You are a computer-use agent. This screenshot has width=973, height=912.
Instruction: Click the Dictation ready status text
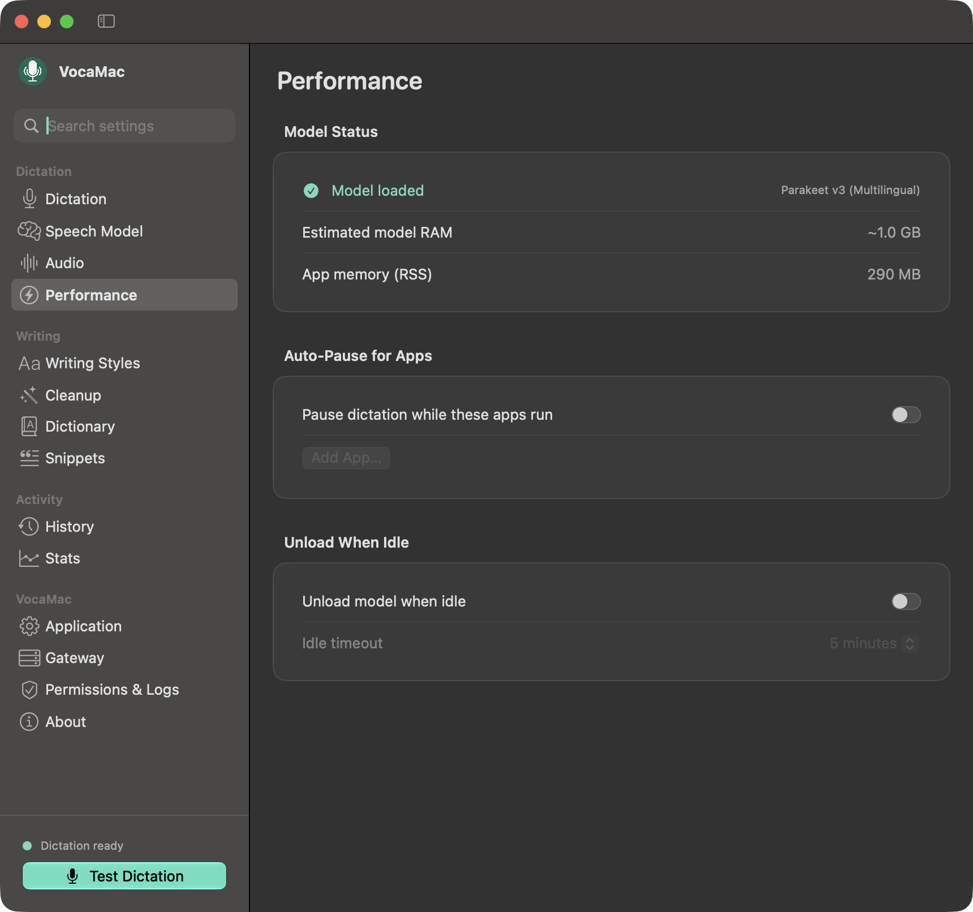[x=82, y=846]
